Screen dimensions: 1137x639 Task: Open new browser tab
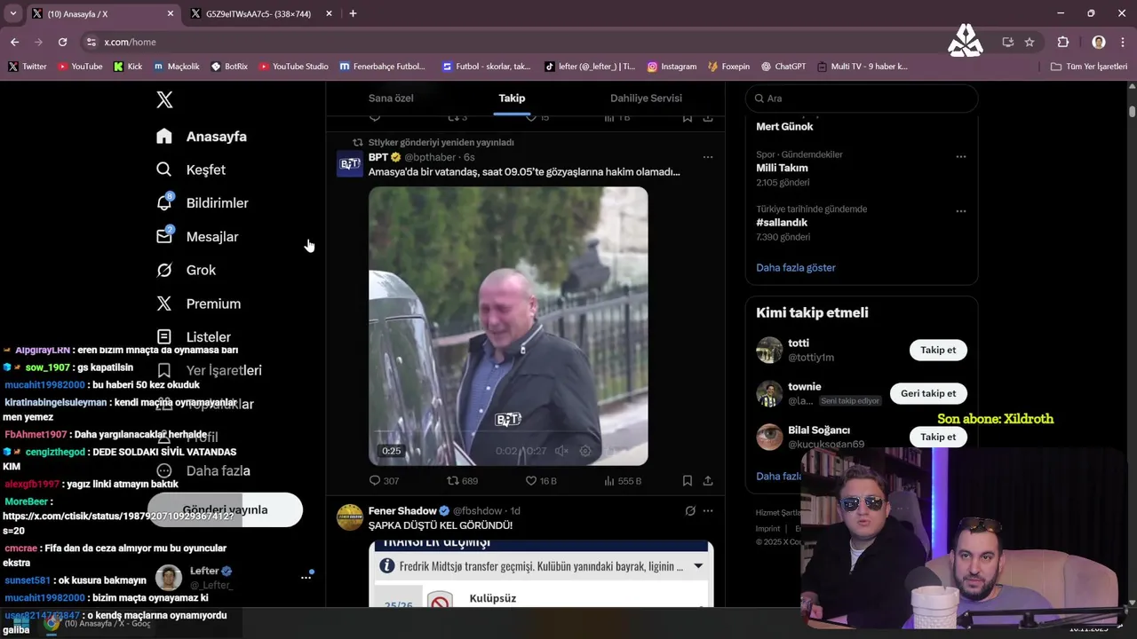353,13
